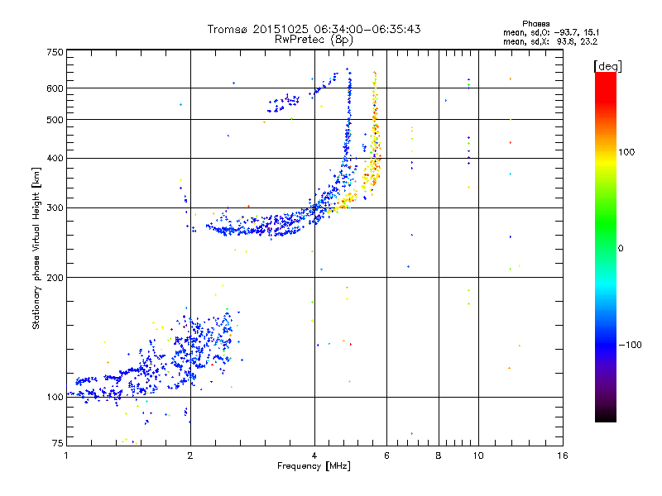Click the x-axis tick label '4'
Screen dimensions: 662x496
click(314, 455)
